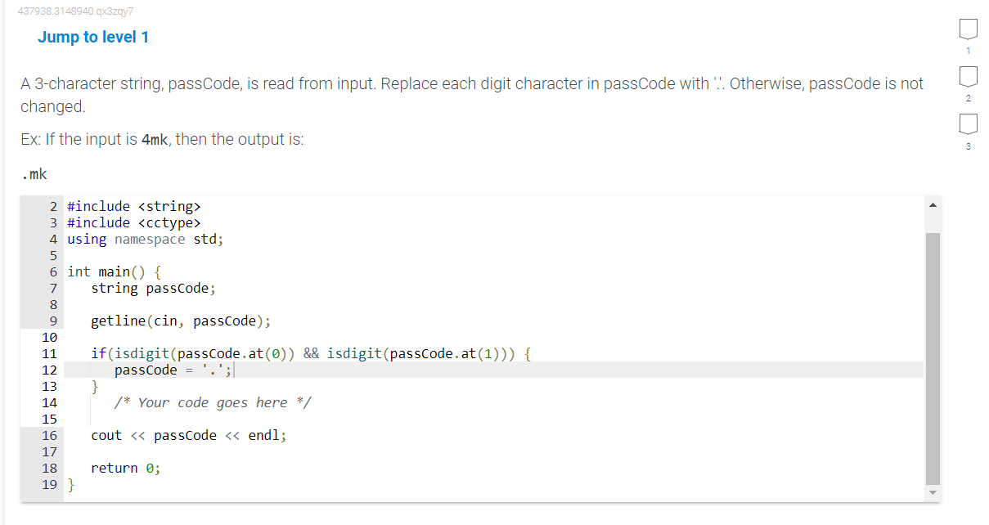Click the using namespace std line
Viewport: 989px width, 525px height.
tap(146, 239)
